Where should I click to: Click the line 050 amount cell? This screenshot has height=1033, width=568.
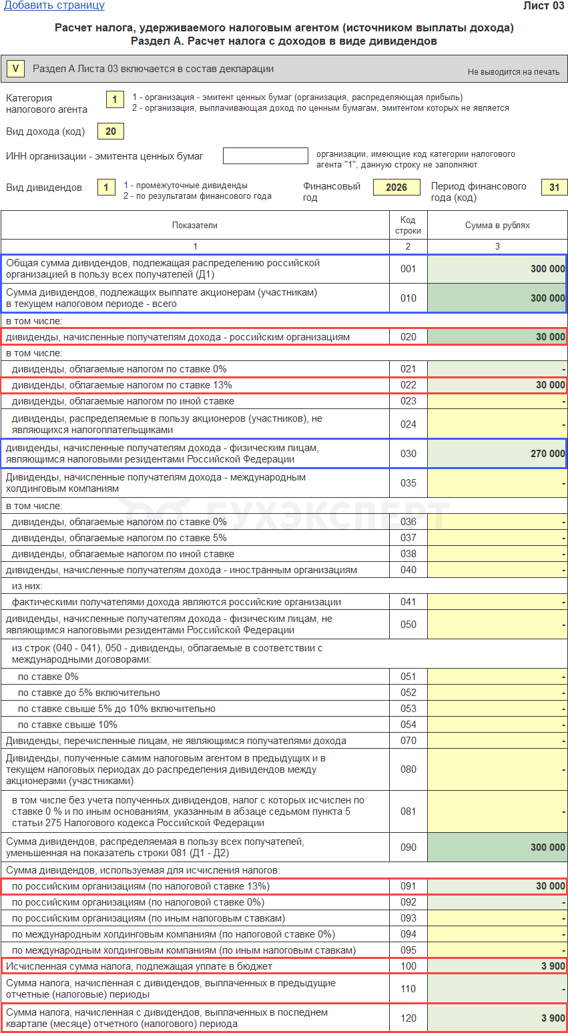(x=497, y=625)
